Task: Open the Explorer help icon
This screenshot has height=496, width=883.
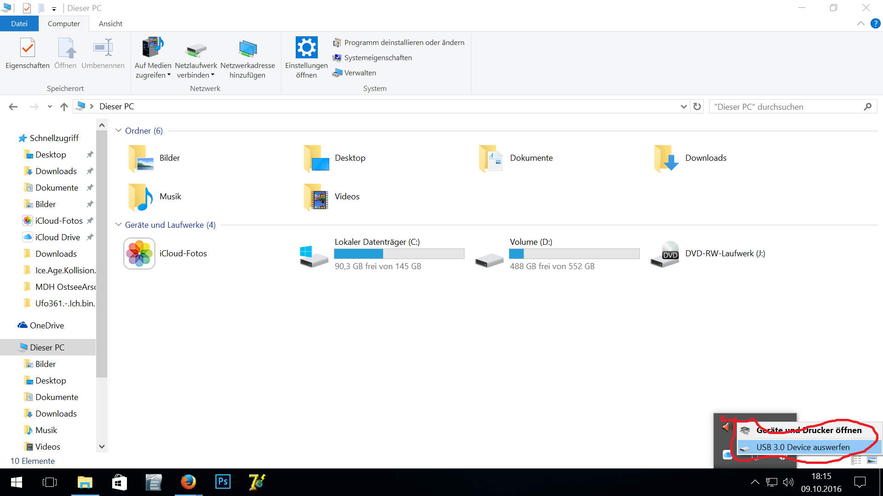Action: (876, 23)
